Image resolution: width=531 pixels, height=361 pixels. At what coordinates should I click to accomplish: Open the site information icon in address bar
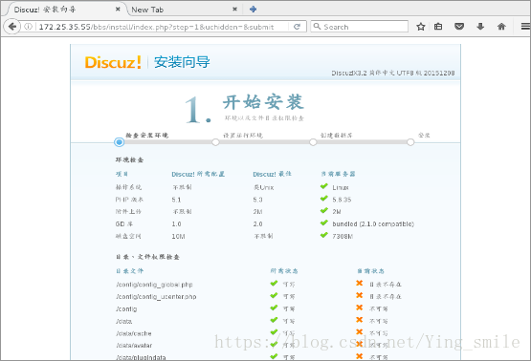pos(28,27)
